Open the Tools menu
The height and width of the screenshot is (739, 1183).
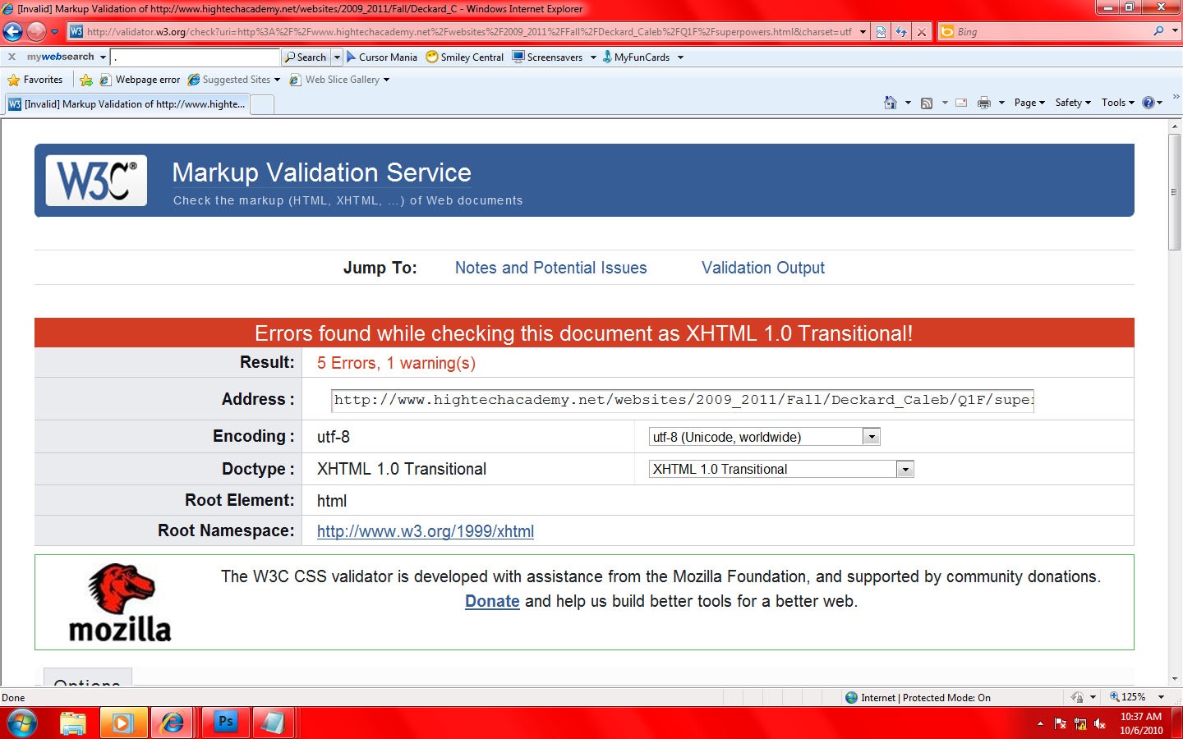(1117, 103)
